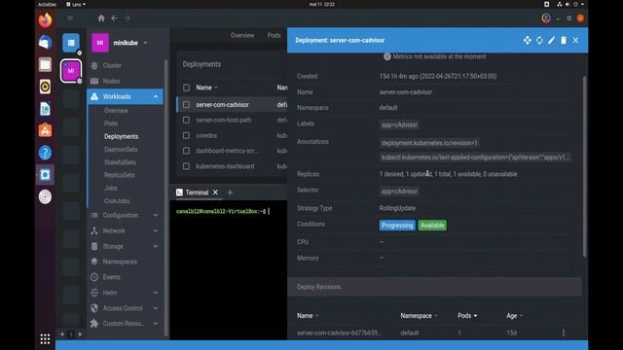623x350 pixels.
Task: Go to Lens home
Action: 101,18
